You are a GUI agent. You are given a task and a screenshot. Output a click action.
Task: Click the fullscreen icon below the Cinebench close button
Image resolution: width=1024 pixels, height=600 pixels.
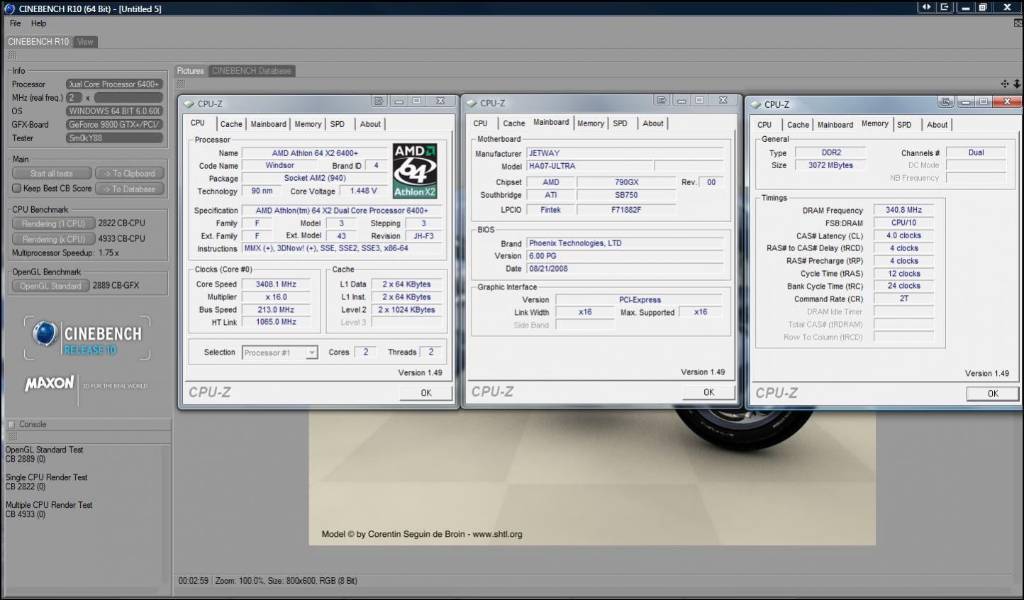point(1018,23)
